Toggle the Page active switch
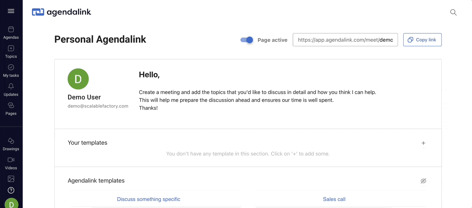472x208 pixels. click(247, 40)
